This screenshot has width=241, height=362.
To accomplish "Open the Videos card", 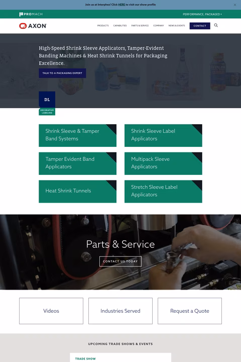I will 51,311.
